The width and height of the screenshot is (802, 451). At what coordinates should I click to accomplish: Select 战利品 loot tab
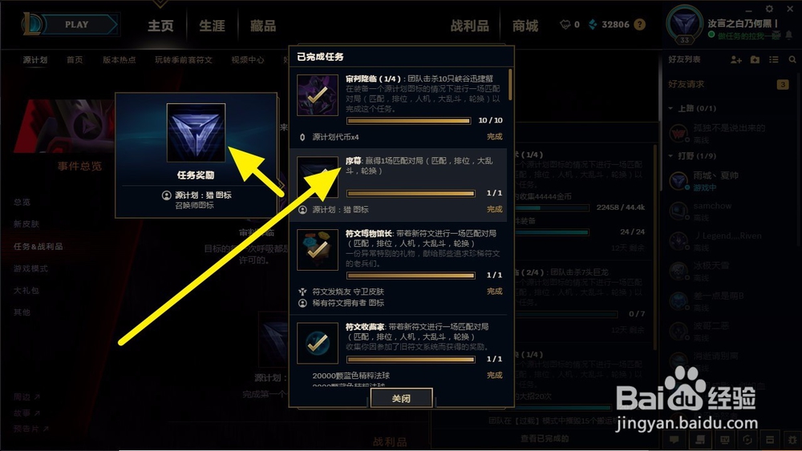469,26
